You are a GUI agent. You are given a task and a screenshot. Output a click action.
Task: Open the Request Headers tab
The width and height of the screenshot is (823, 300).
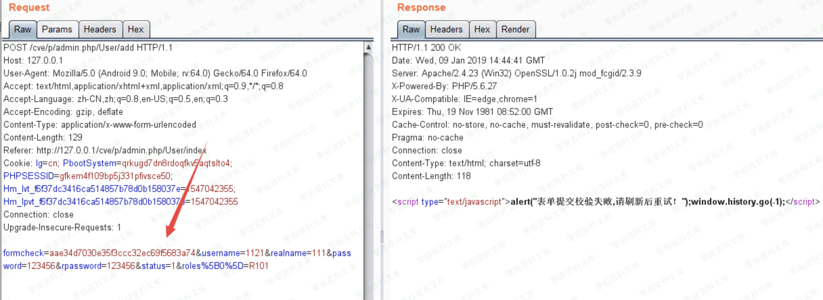point(100,30)
